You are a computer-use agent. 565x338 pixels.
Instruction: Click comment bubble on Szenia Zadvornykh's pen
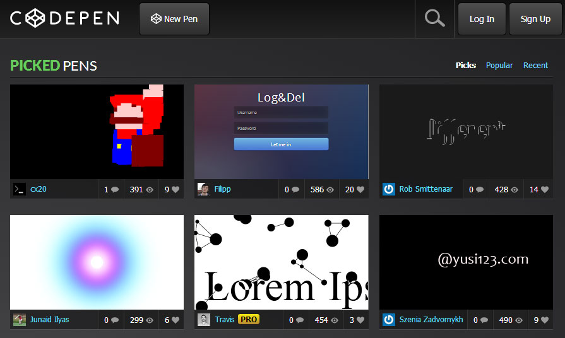pyautogui.click(x=484, y=320)
